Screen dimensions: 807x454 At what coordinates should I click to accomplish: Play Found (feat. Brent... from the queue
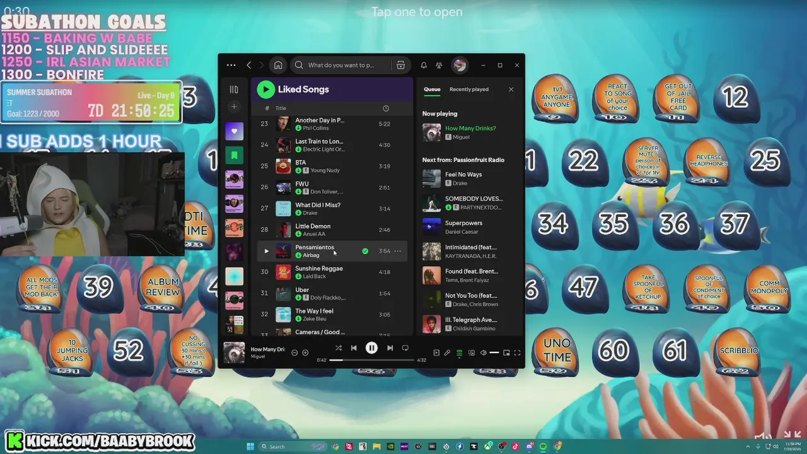[x=469, y=276]
